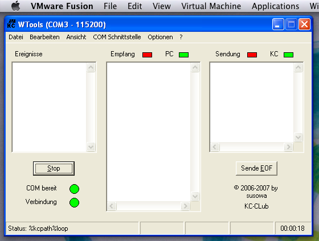Click Empfang pane scroll down arrow
Screen dimensions: 319x241
coord(195,196)
